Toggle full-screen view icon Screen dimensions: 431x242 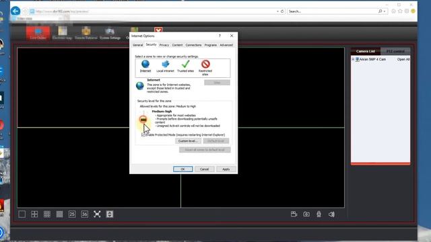coord(97,214)
